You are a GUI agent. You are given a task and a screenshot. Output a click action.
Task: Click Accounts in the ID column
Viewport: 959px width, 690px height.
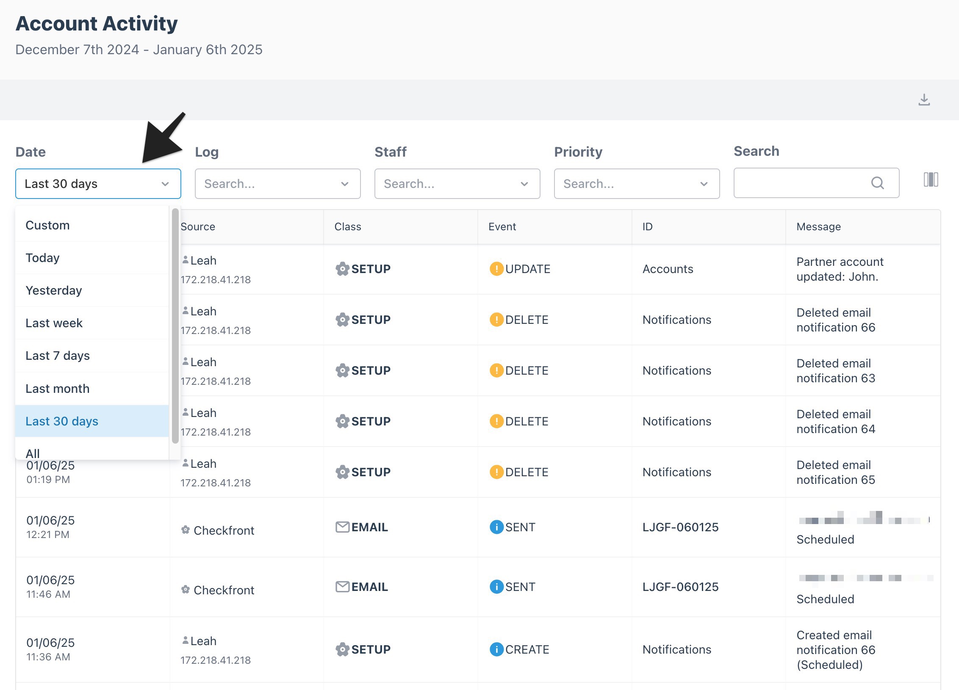[668, 269]
